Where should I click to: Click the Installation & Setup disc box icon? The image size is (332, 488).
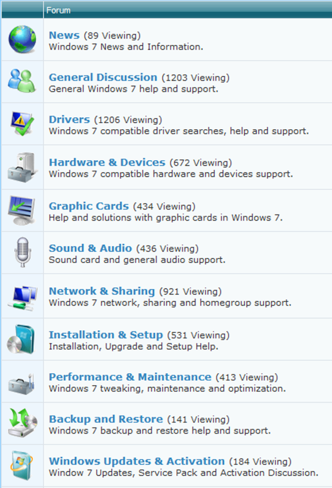pos(22,339)
